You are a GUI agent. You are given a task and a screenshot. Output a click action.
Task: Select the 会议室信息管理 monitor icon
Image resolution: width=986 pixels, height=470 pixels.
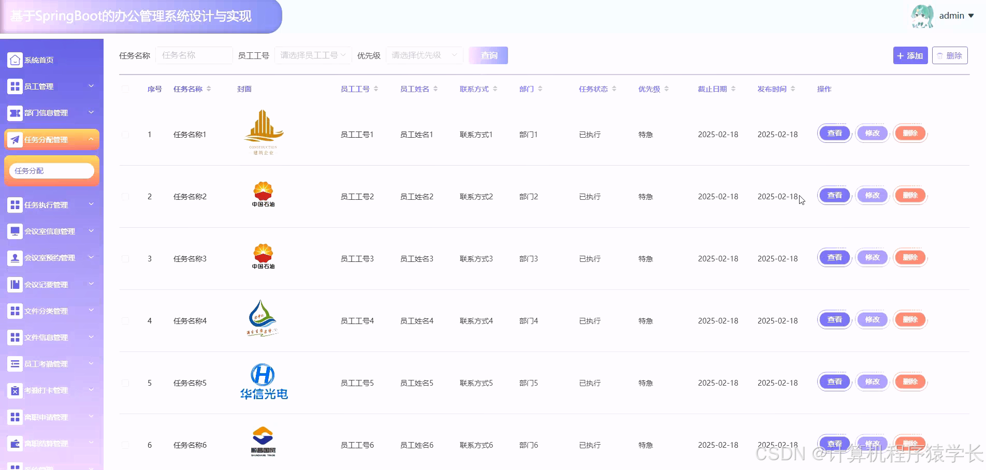(x=15, y=231)
